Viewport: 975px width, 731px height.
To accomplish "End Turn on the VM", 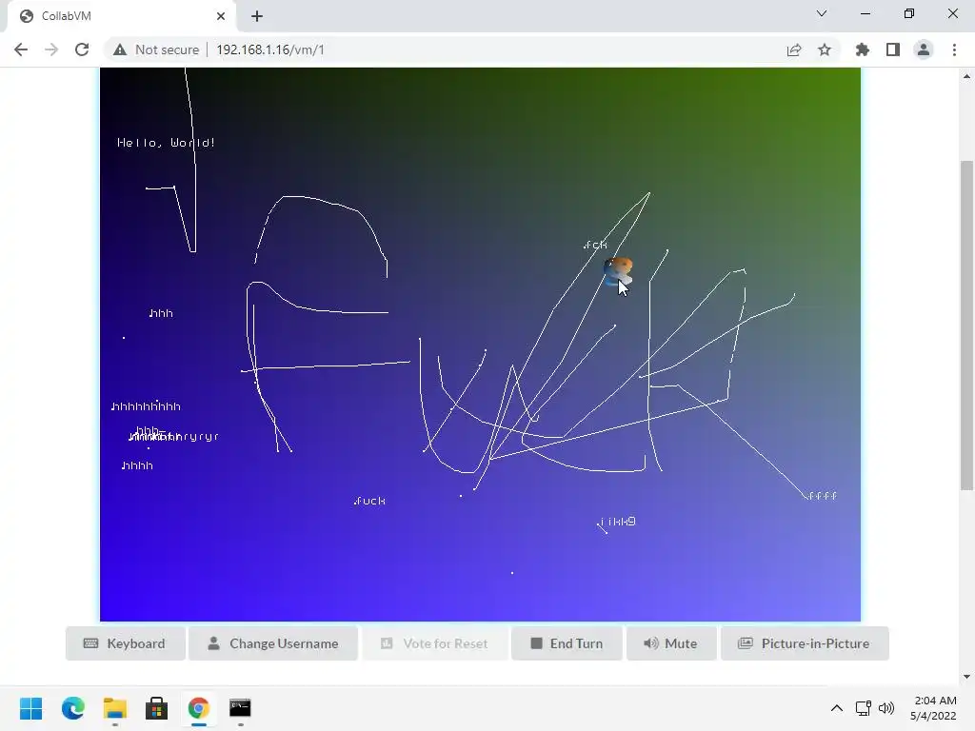I will click(x=567, y=643).
